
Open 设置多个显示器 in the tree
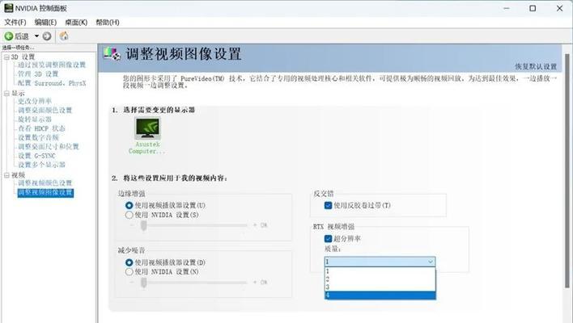coord(41,165)
